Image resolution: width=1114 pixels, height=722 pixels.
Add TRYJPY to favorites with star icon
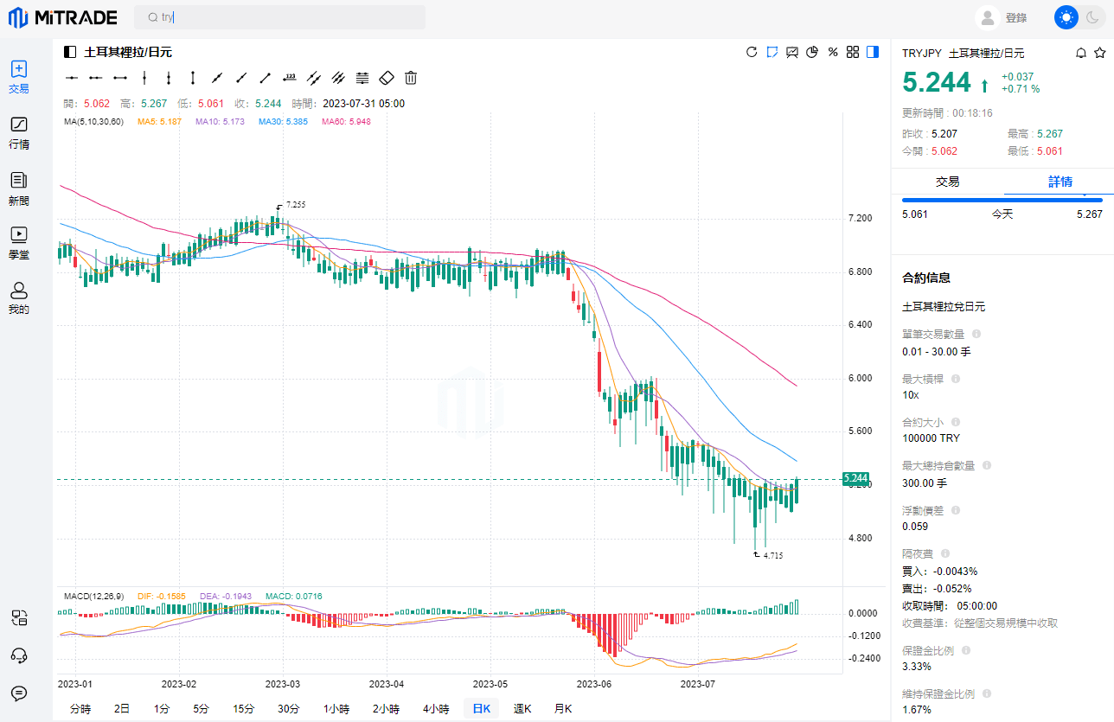pyautogui.click(x=1099, y=53)
